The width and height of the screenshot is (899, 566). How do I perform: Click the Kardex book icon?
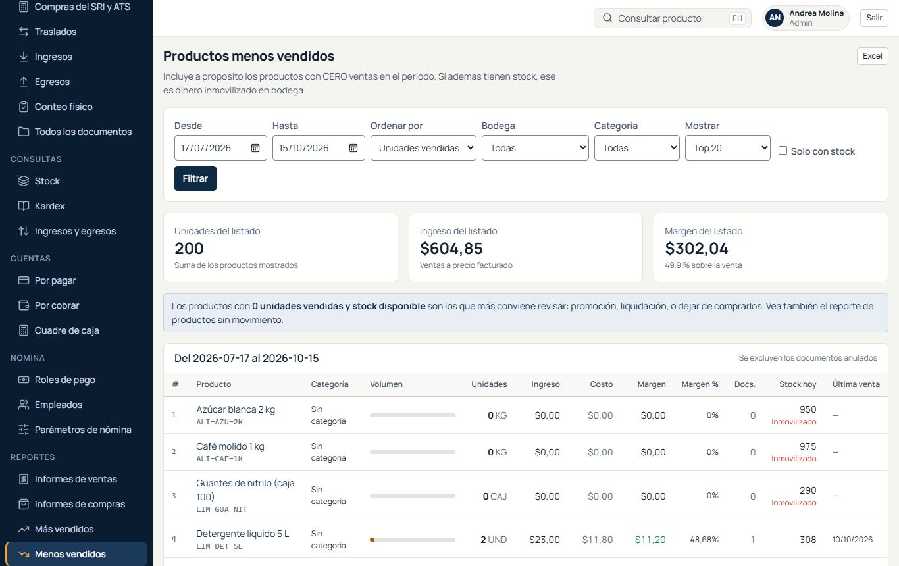24,206
